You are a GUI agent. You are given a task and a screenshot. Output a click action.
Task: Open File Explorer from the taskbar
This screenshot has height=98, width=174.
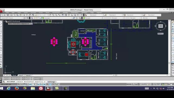tap(33, 88)
